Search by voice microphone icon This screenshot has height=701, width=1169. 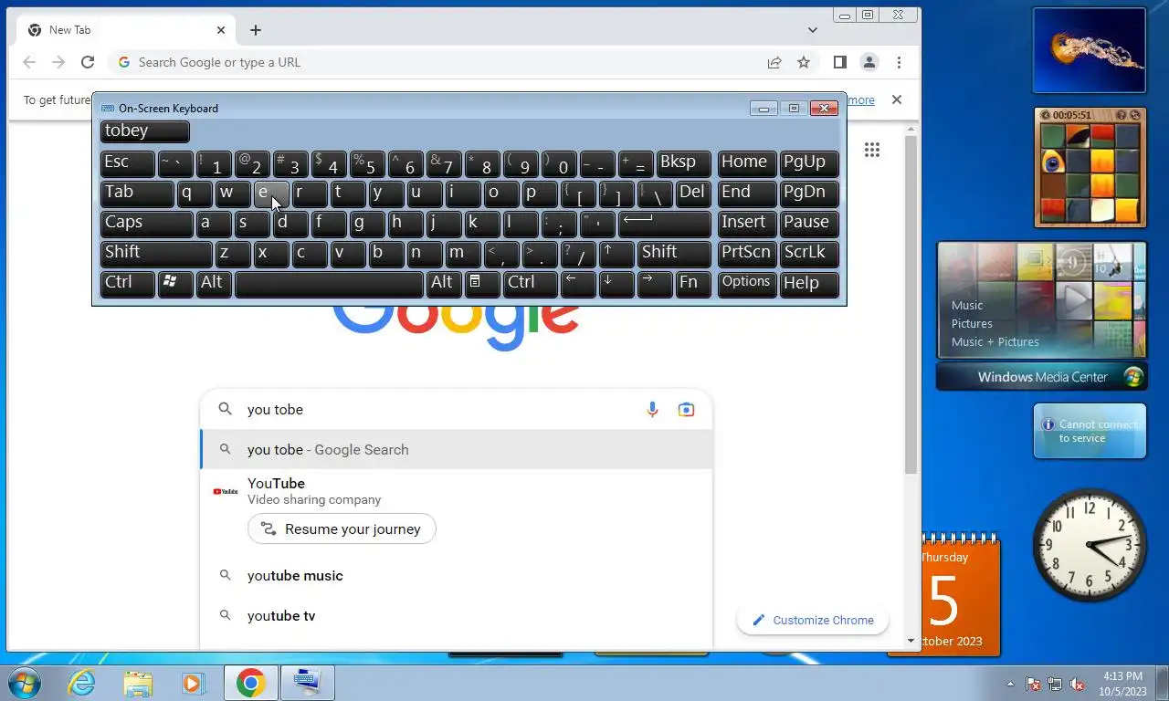652,410
